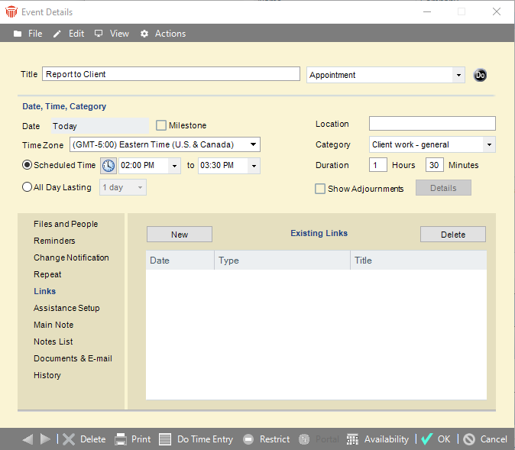Image resolution: width=515 pixels, height=450 pixels.
Task: Open the Edit menu
Action: click(69, 34)
